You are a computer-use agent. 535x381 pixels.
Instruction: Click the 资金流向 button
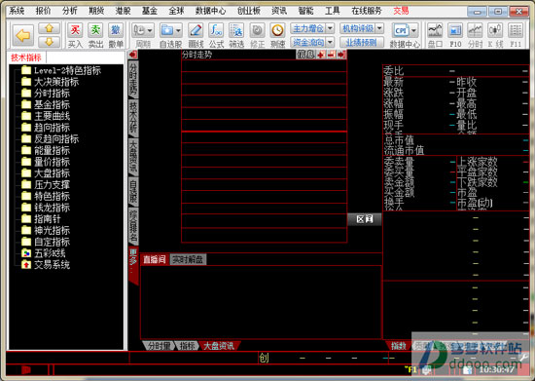(x=308, y=42)
